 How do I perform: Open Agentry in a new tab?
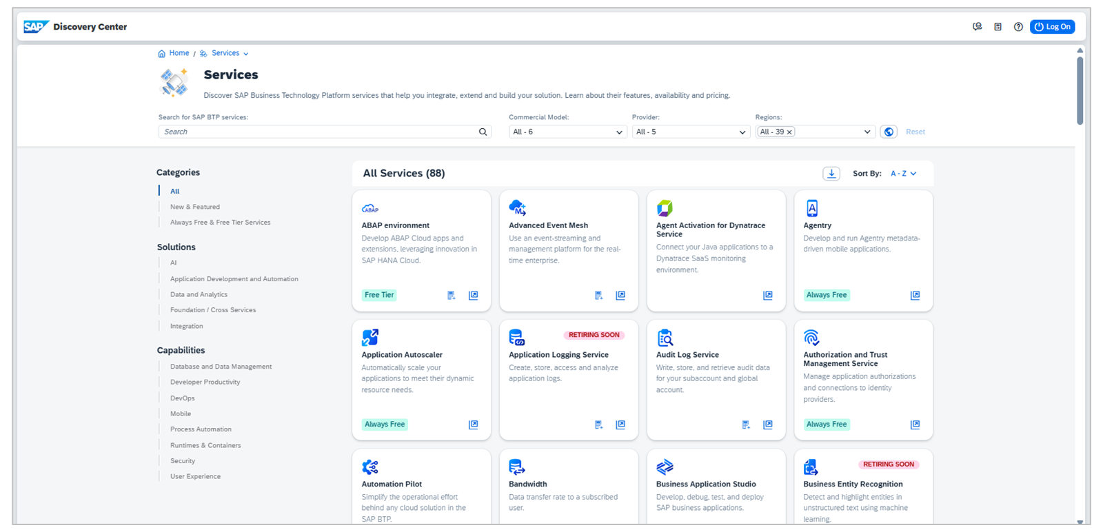pyautogui.click(x=915, y=296)
